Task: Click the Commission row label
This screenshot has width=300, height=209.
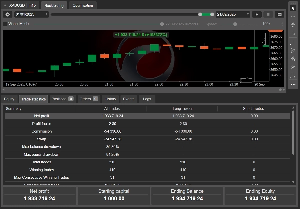Action: (41, 131)
